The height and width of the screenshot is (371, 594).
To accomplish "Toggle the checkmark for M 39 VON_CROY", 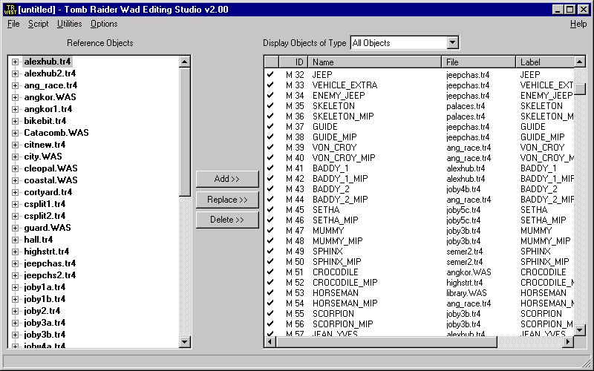I will [x=270, y=147].
